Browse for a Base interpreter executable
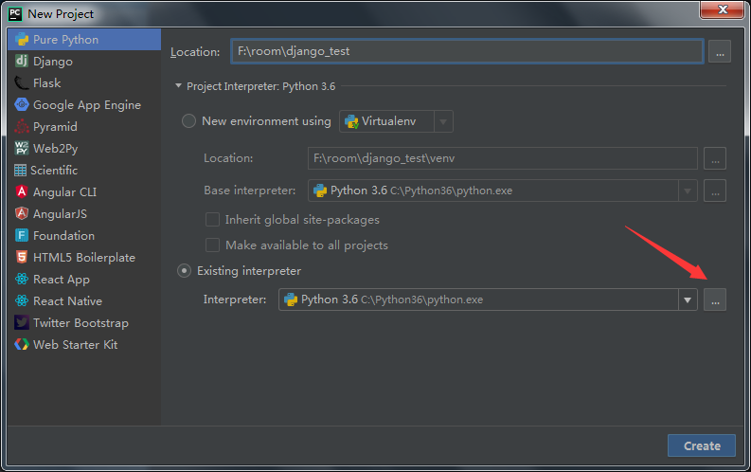Viewport: 751px width, 472px height. [x=715, y=191]
